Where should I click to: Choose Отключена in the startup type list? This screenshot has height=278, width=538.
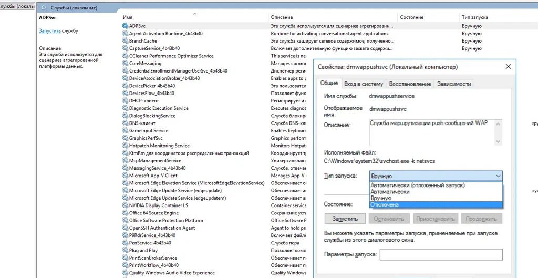pyautogui.click(x=384, y=205)
